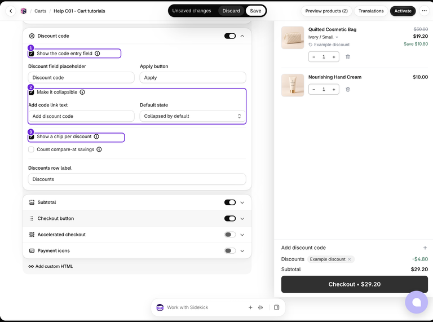Open the more options ellipsis menu
This screenshot has height=322, width=433.
[424, 11]
